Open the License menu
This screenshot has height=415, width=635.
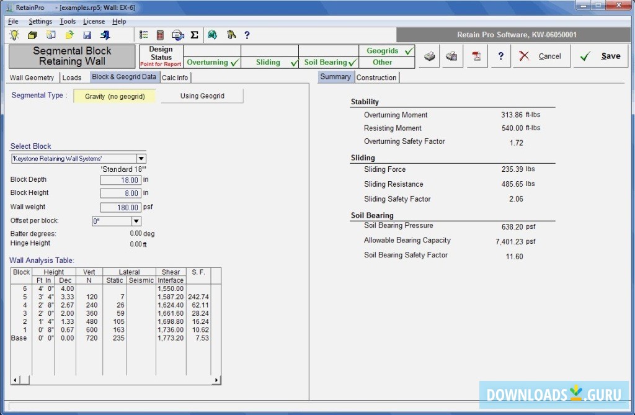94,22
